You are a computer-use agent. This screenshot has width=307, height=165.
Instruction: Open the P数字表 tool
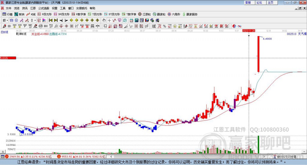pos(79,14)
